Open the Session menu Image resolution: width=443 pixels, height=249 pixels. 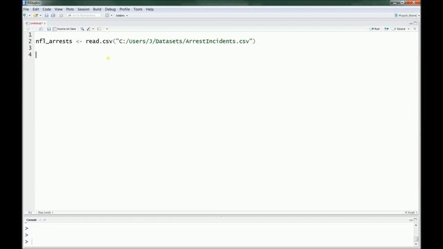(x=83, y=9)
